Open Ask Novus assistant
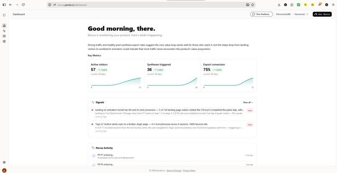The width and height of the screenshot is (337, 173). pos(322,14)
